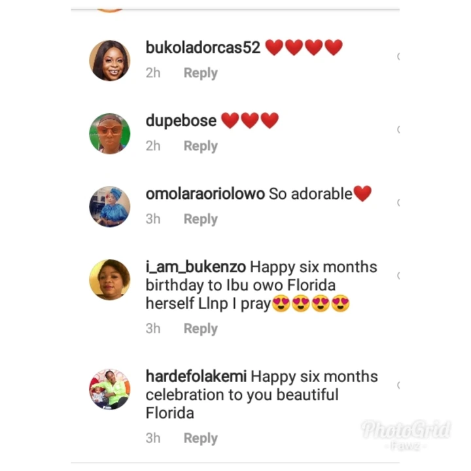471x471 pixels.
Task: Open i_am_bukenzo's profile avatar
Action: [x=110, y=279]
